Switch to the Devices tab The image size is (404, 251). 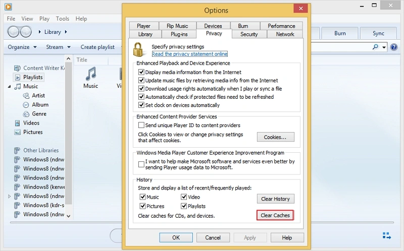click(x=213, y=26)
